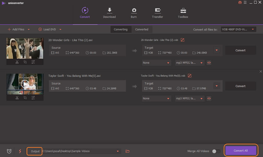
Task: Open the Transfer section
Action: (x=157, y=13)
